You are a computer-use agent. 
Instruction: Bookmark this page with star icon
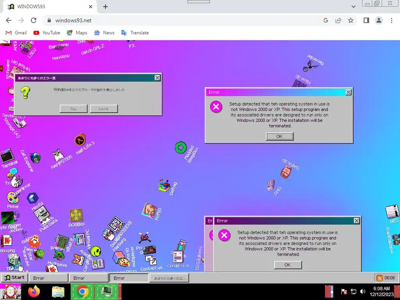click(x=351, y=20)
